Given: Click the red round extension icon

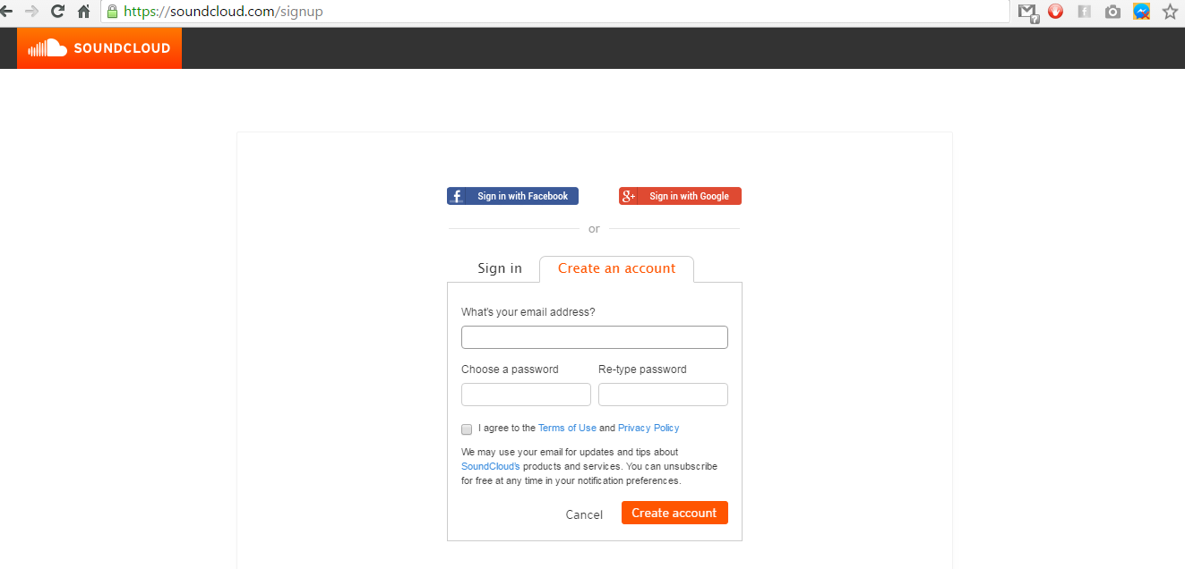Looking at the screenshot, I should point(1055,12).
